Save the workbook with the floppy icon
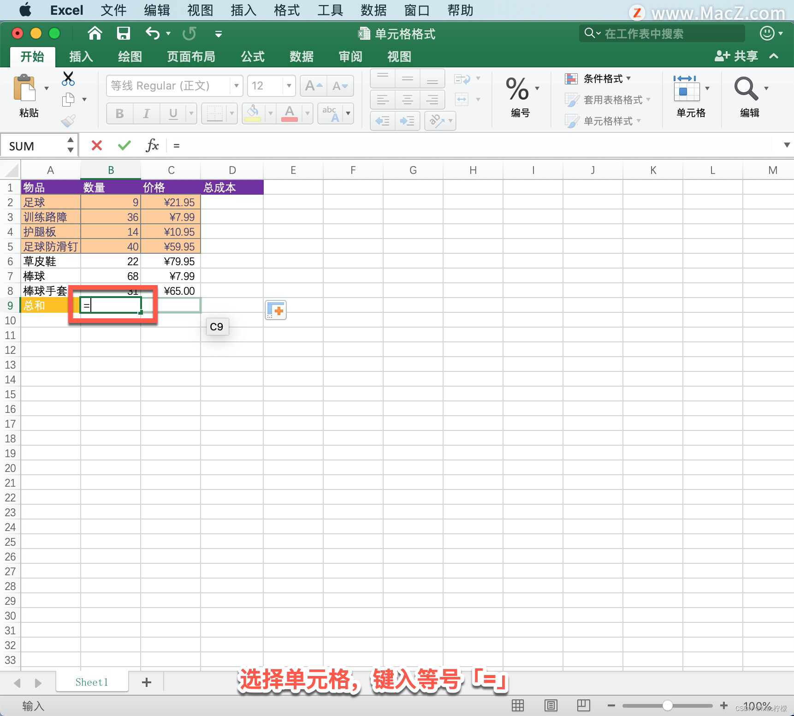 pyautogui.click(x=124, y=33)
